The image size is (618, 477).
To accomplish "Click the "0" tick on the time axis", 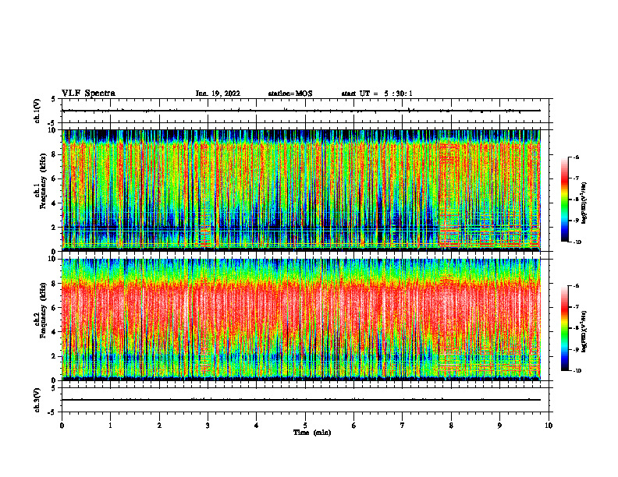I will tap(62, 426).
